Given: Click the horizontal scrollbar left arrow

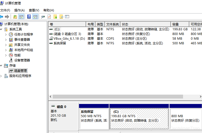Looking at the screenshot, I should [50, 96].
